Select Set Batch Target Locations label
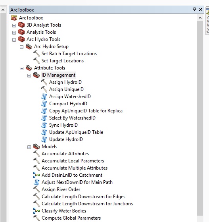Image resolution: width=209 pixels, height=222 pixels. pos(69,54)
